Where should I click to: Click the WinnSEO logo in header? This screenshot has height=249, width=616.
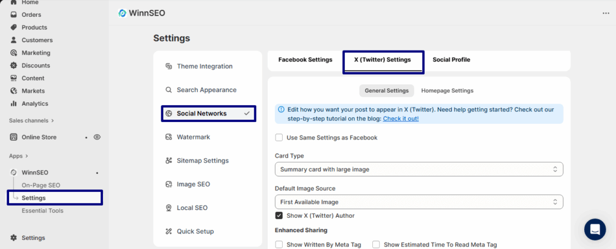pos(122,13)
